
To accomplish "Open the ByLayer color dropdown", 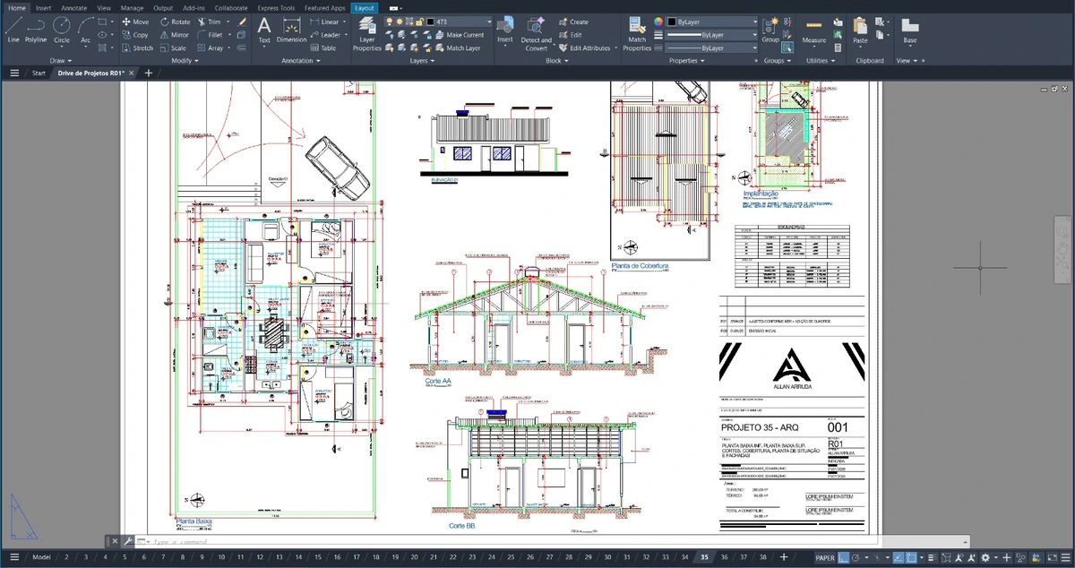I will [x=712, y=22].
